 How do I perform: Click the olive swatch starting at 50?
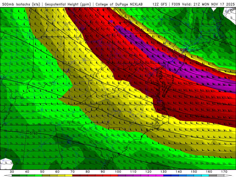coord(46,175)
